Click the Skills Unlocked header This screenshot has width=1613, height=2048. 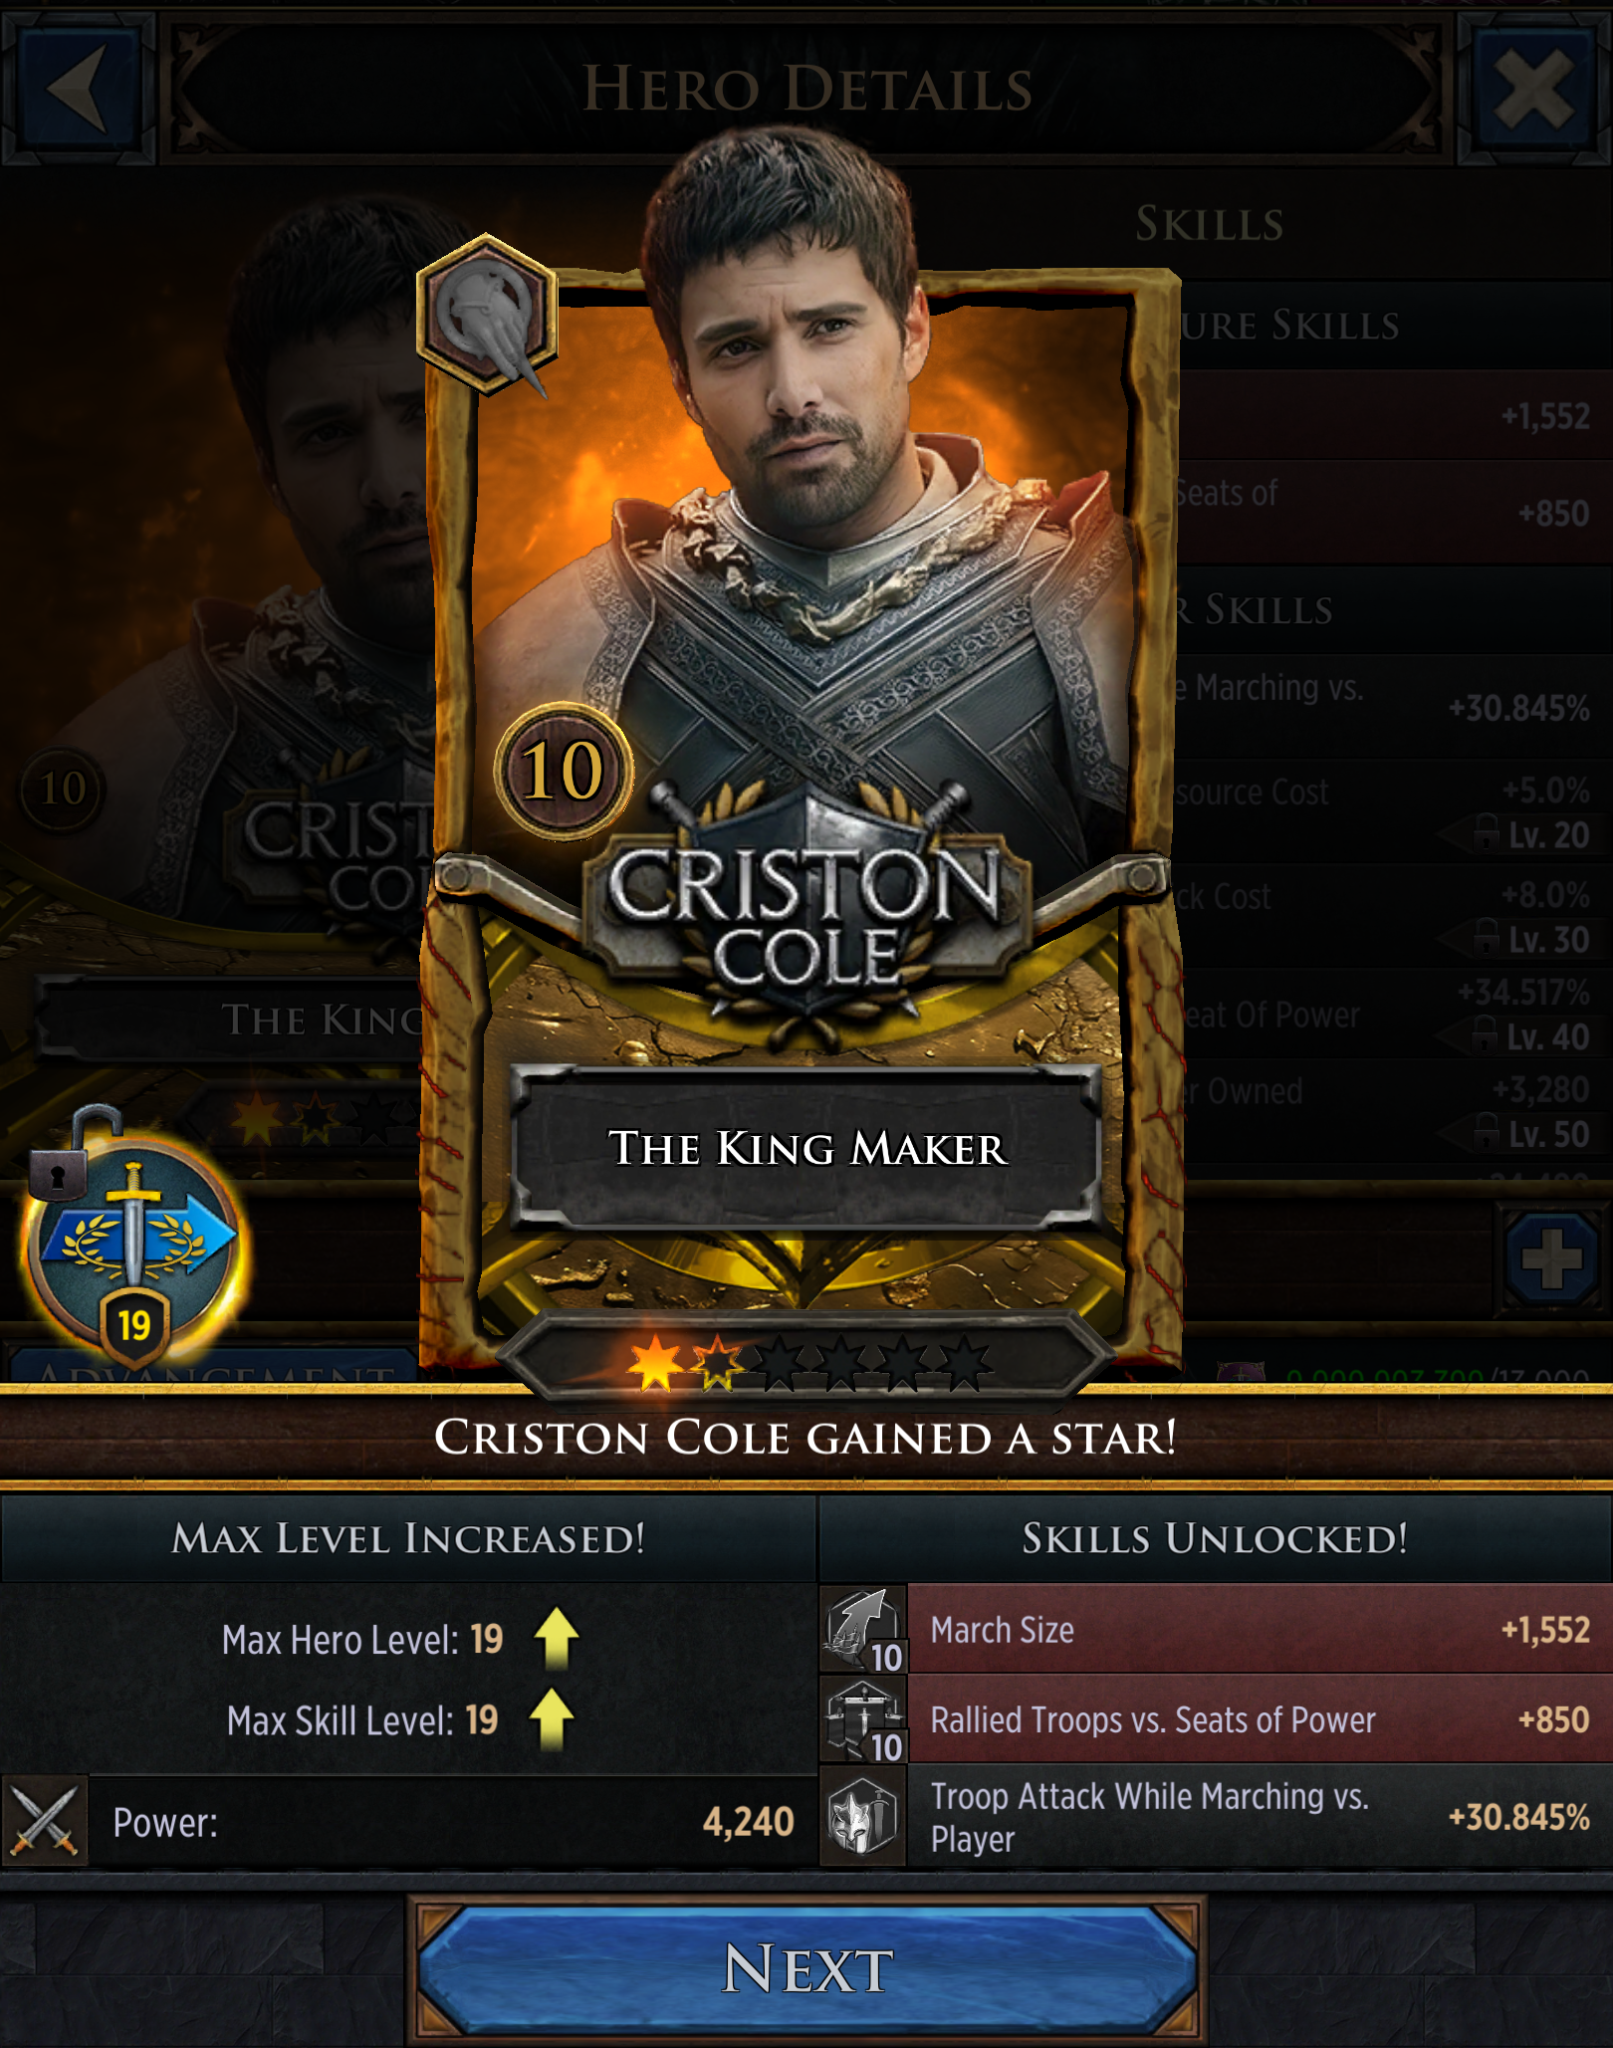1215,1538
